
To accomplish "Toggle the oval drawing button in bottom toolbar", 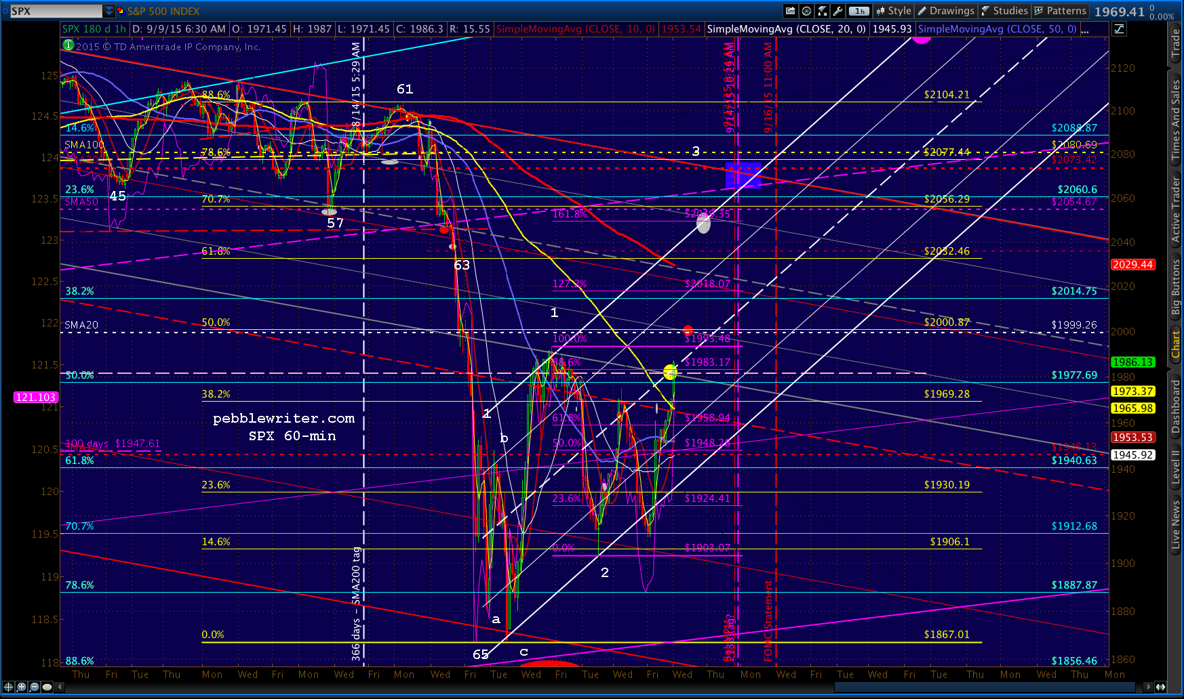I will (x=47, y=687).
